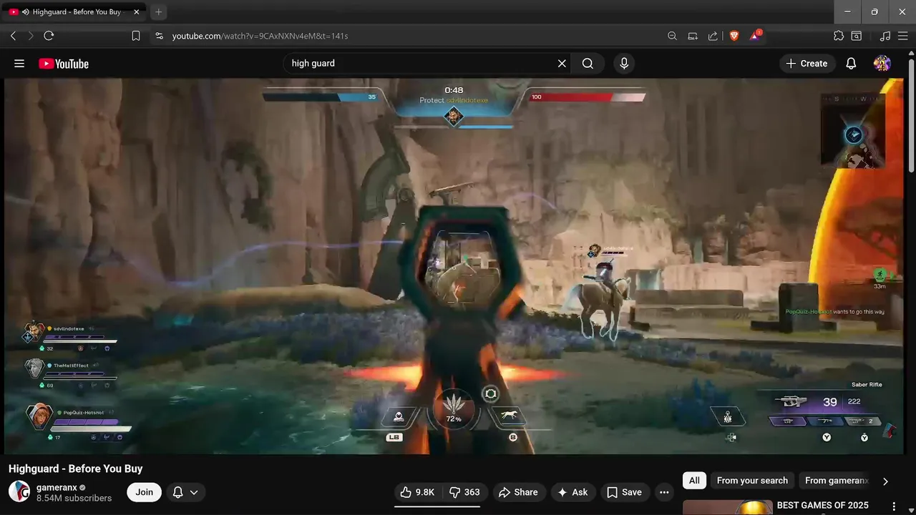Install the site as an app via address bar icon
The width and height of the screenshot is (916, 515).
pyautogui.click(x=693, y=36)
